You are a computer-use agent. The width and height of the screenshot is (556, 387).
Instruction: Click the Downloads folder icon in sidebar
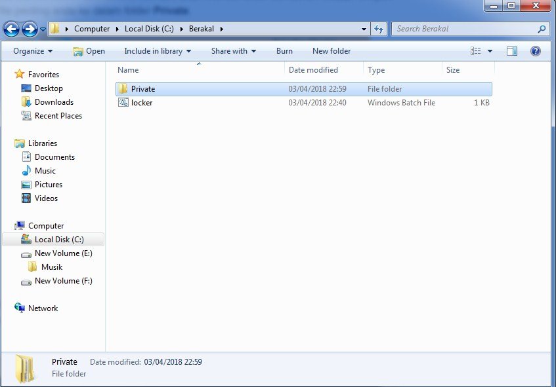pyautogui.click(x=26, y=102)
